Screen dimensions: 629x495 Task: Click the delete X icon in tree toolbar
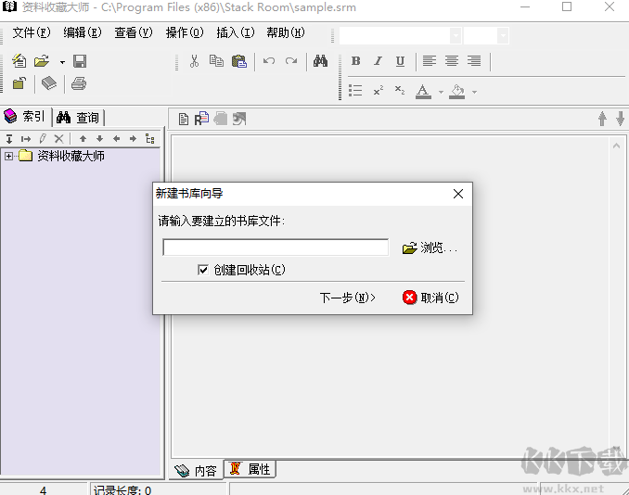(59, 139)
